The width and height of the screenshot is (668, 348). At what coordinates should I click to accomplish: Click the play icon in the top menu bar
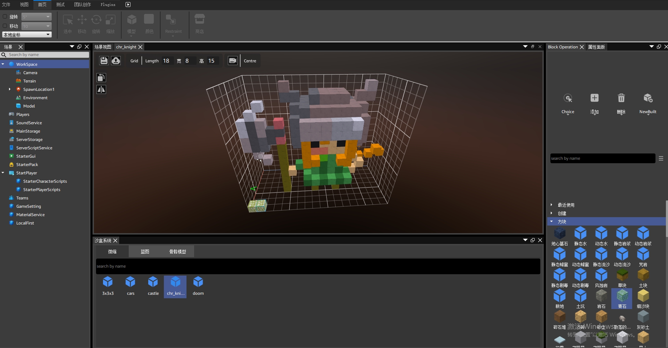[128, 5]
